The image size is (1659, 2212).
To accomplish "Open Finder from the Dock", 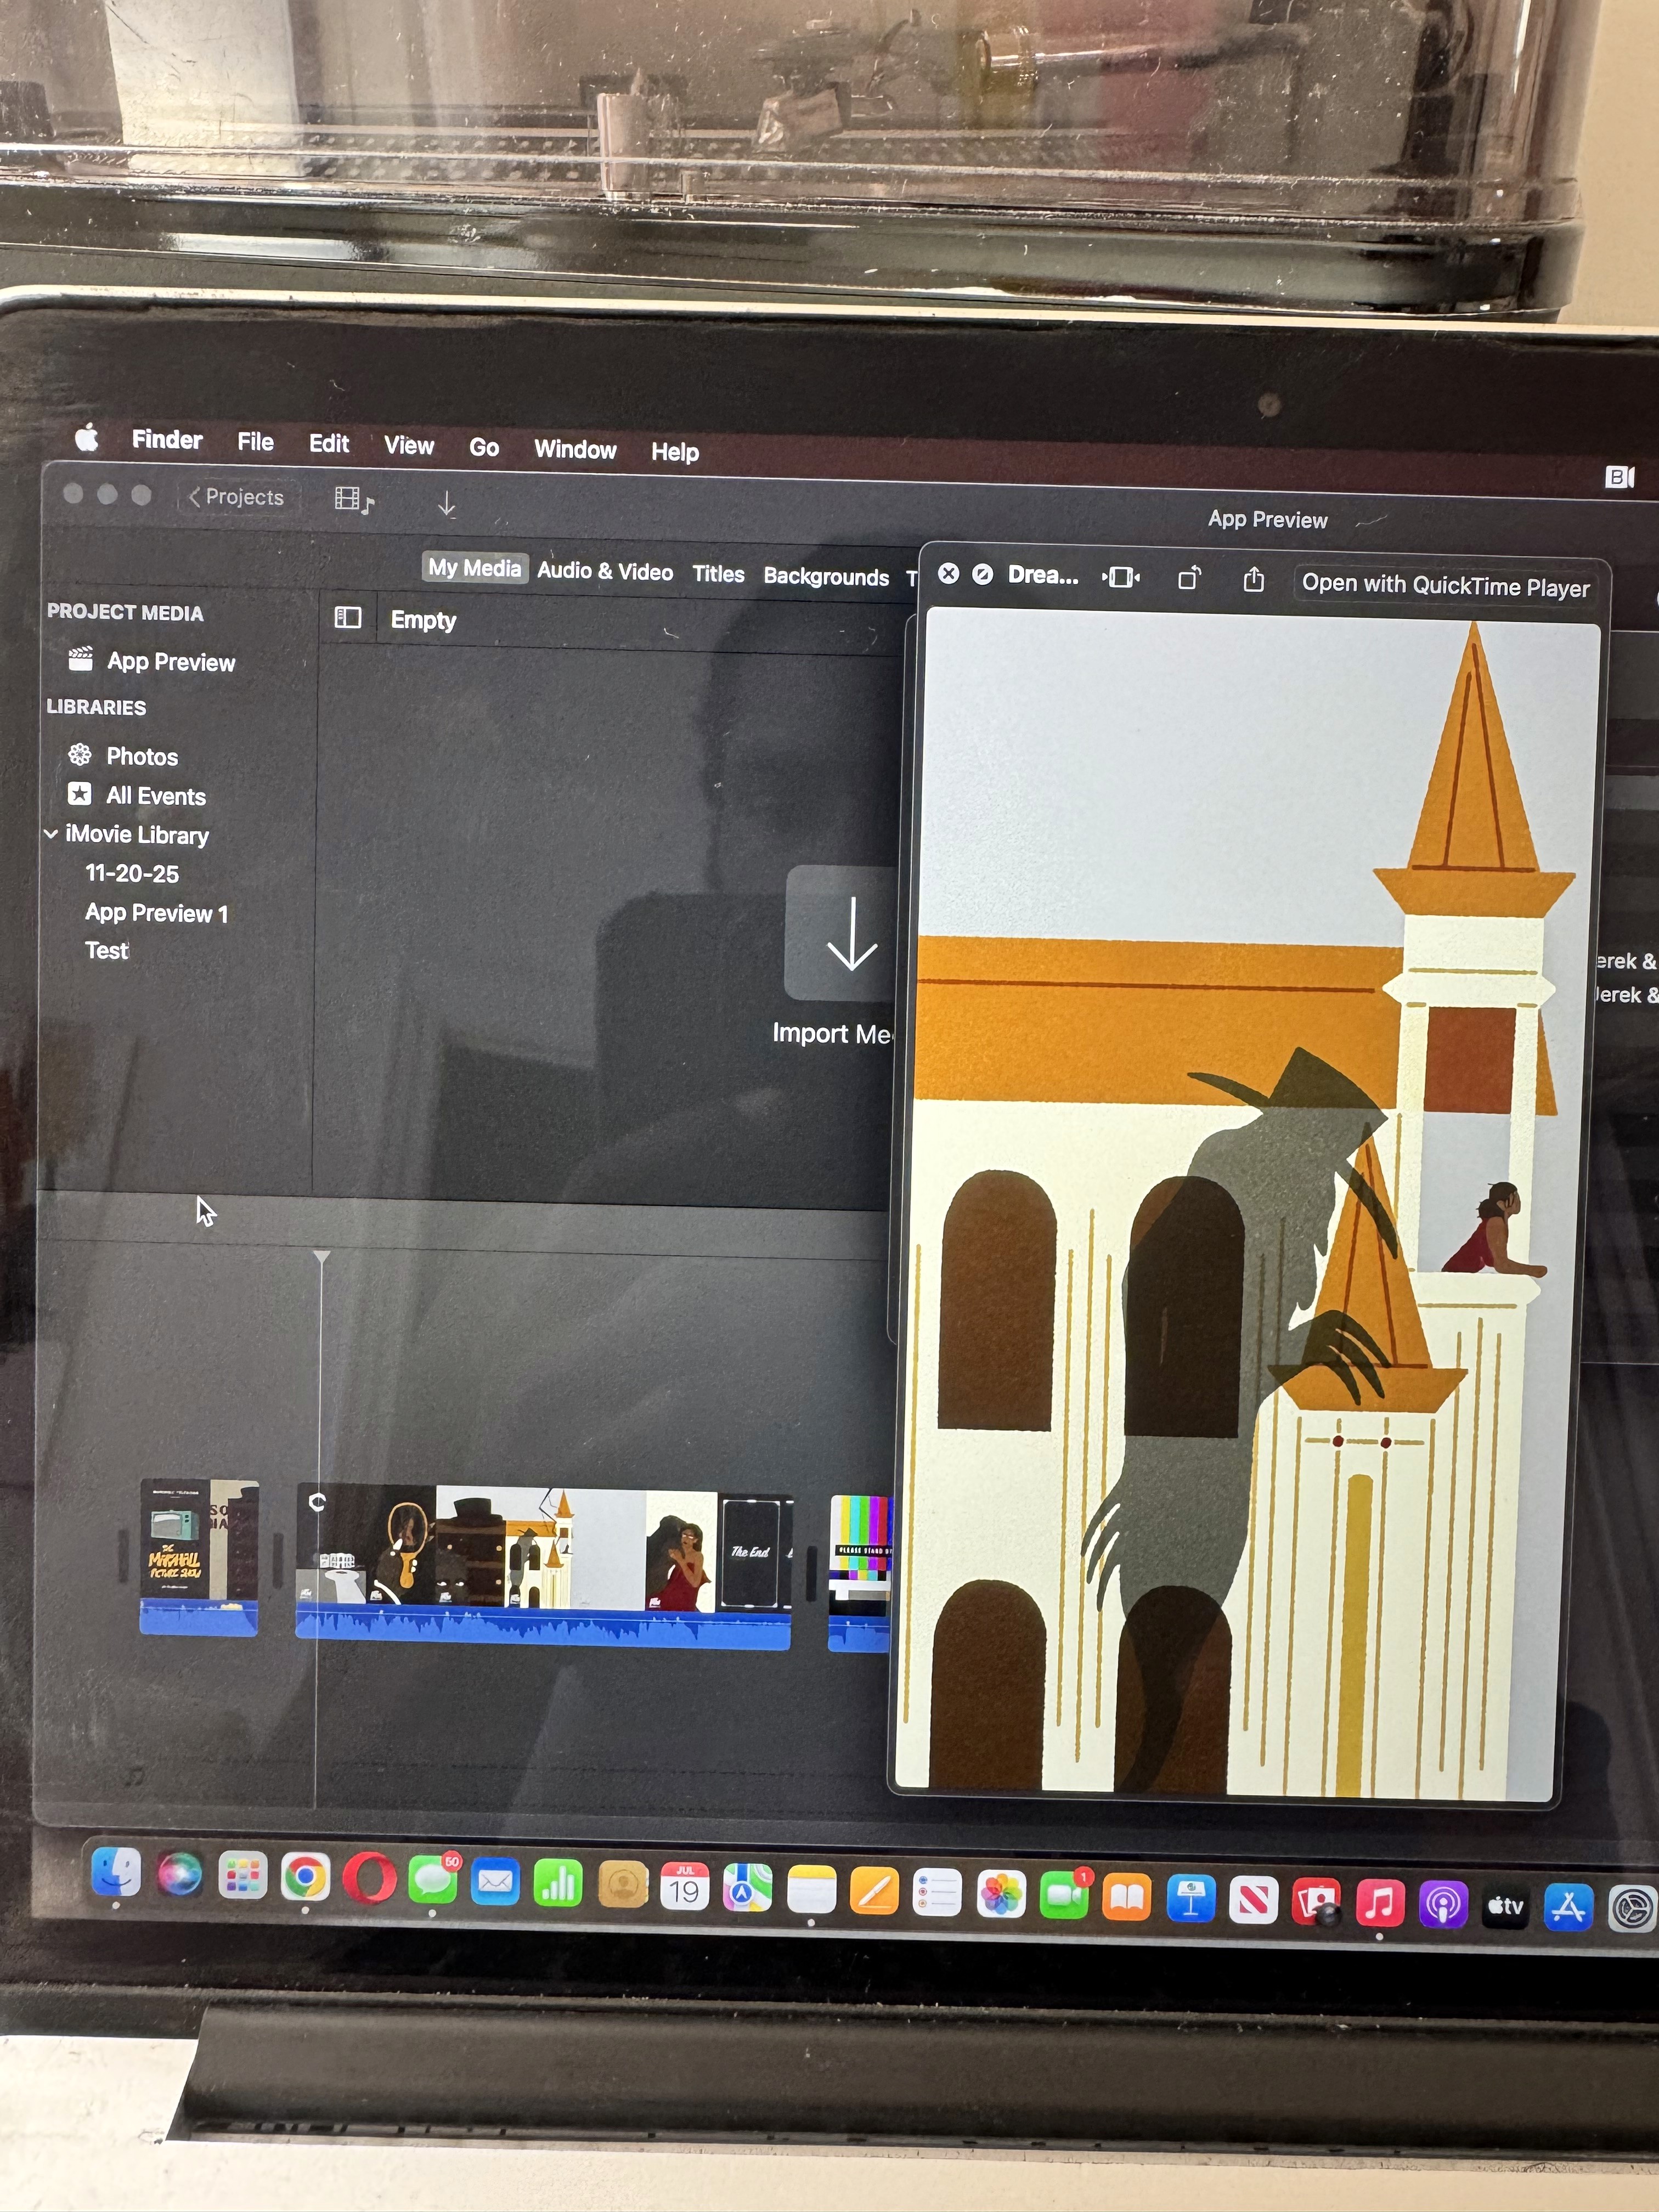I will click(116, 1871).
